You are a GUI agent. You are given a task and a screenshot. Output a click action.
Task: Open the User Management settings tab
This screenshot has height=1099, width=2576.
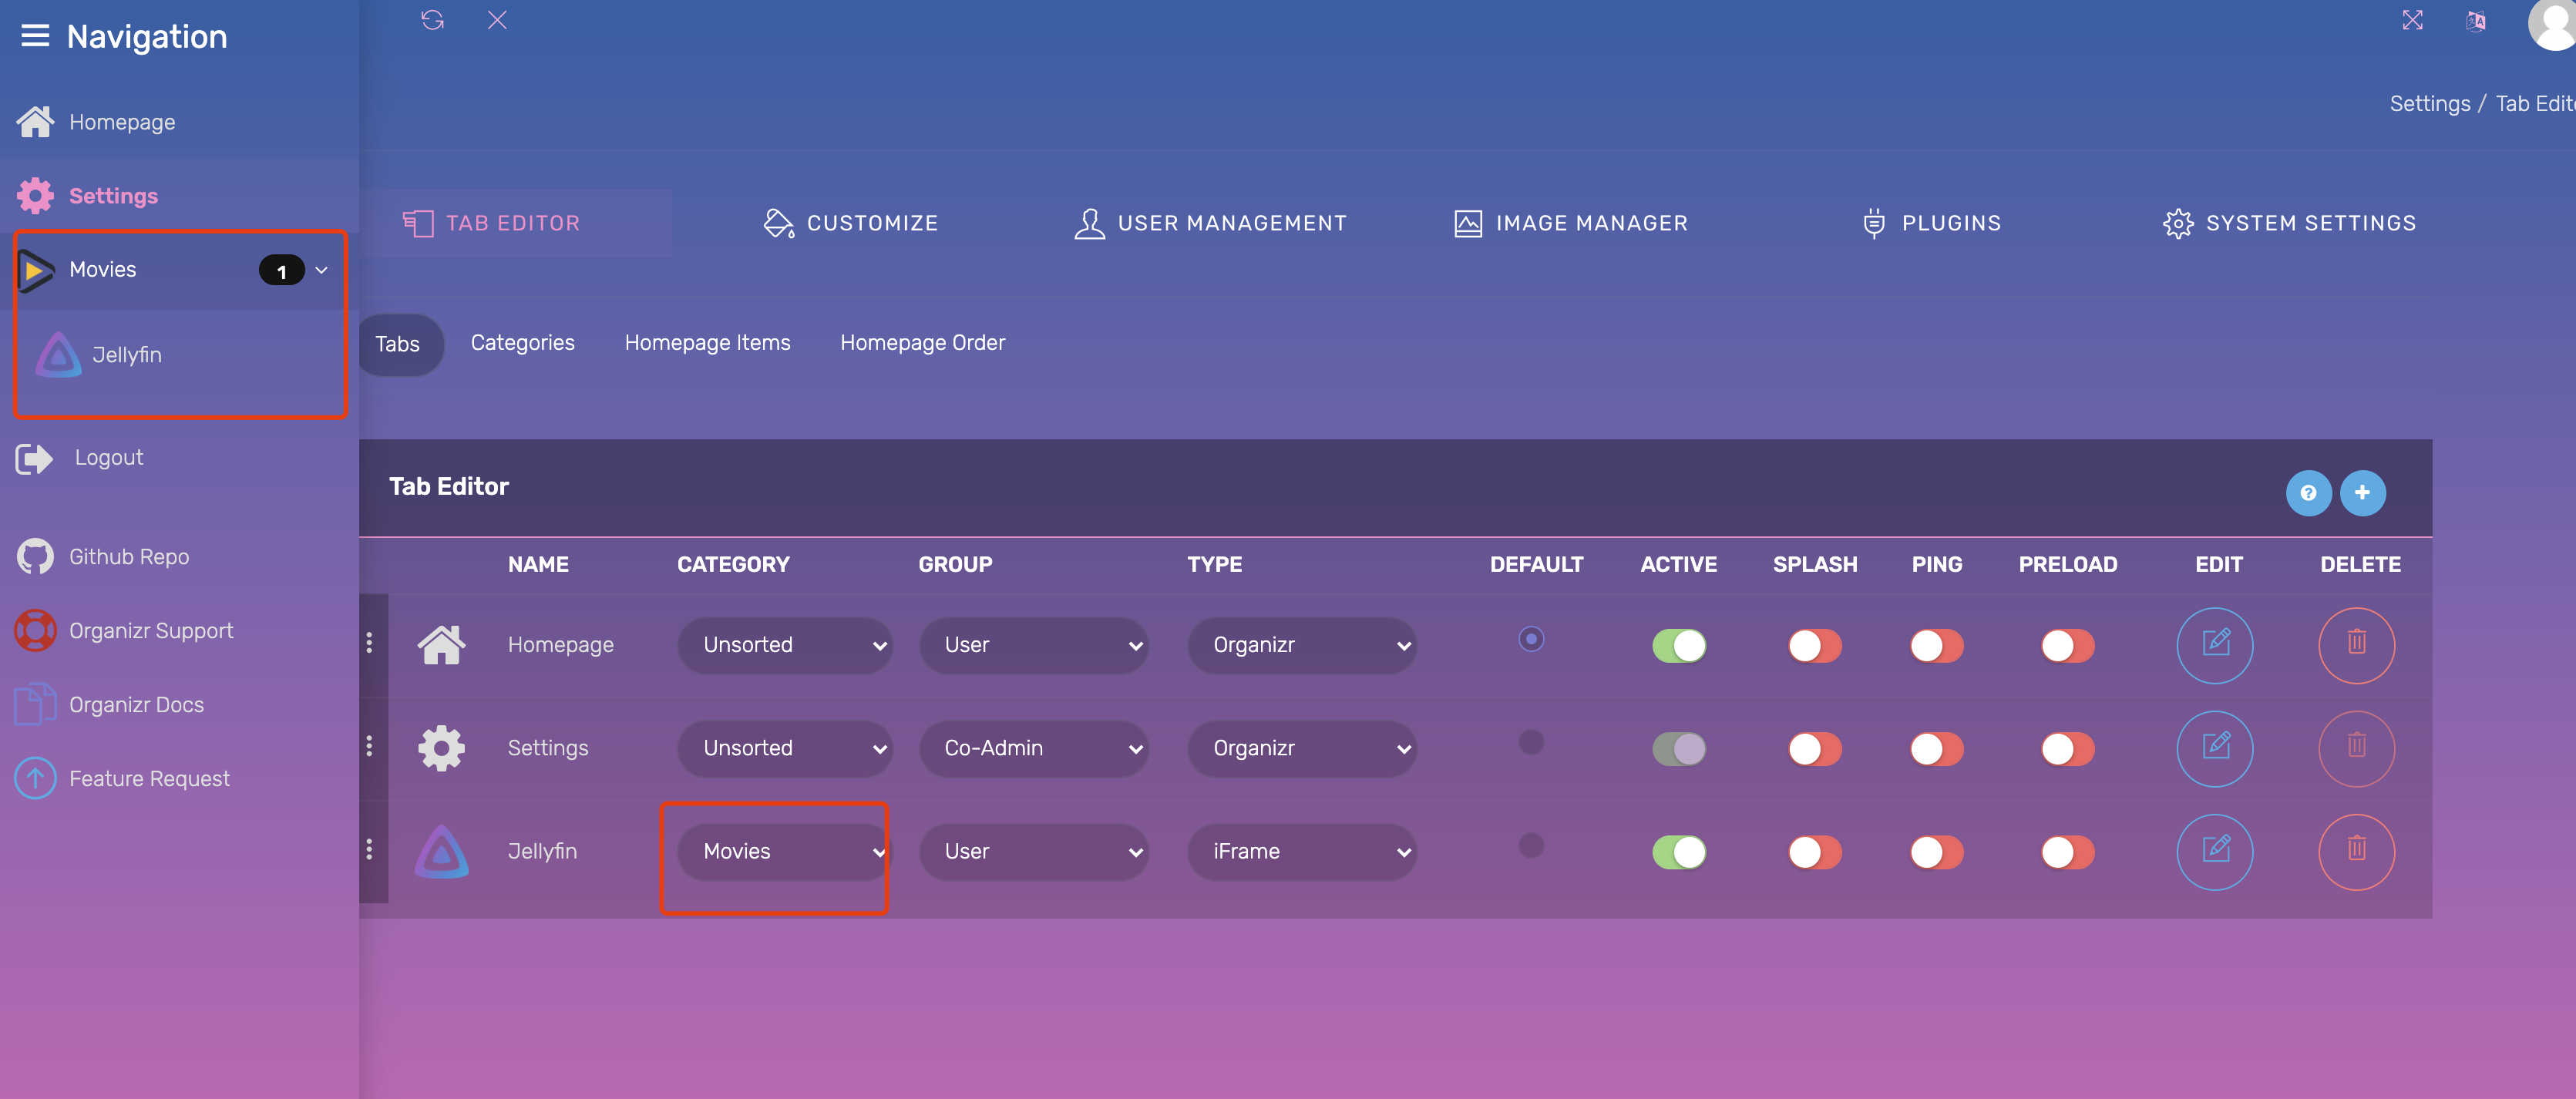point(1211,223)
